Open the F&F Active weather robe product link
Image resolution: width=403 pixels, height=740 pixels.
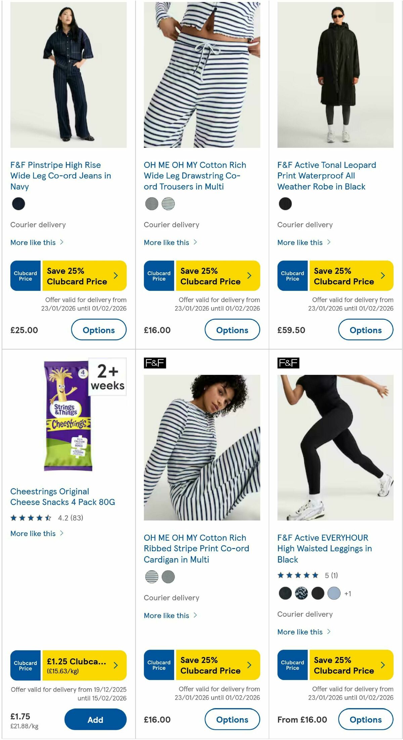[x=326, y=176]
